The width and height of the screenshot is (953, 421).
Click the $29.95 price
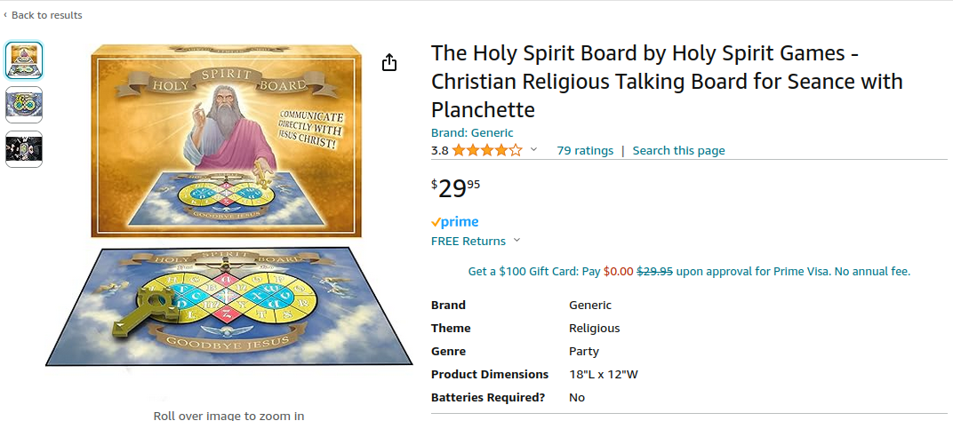455,188
